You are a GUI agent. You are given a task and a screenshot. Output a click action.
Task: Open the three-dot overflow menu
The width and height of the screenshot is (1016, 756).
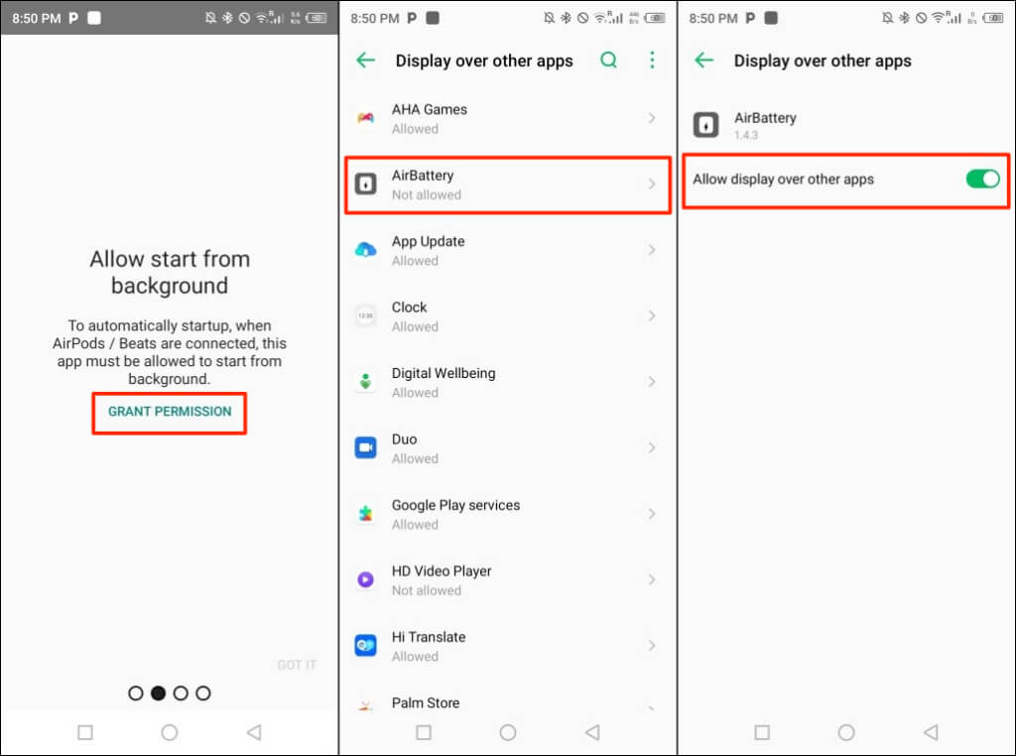pyautogui.click(x=652, y=61)
